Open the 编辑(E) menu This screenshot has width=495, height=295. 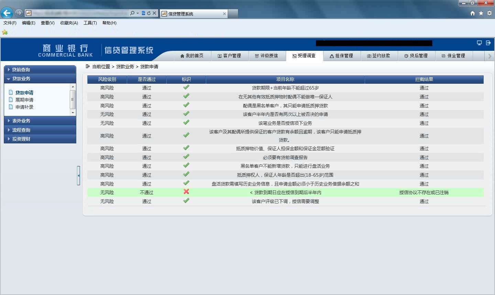point(29,23)
